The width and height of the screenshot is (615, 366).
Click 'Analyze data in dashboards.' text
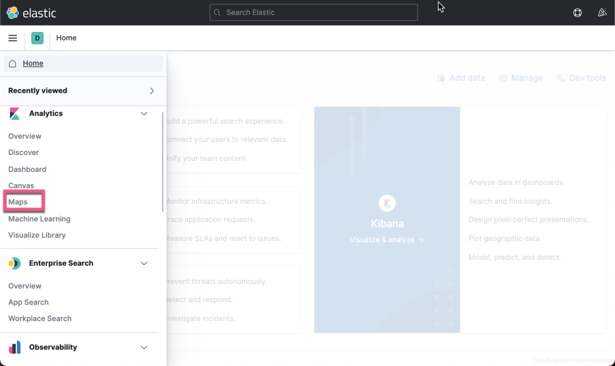pyautogui.click(x=516, y=182)
